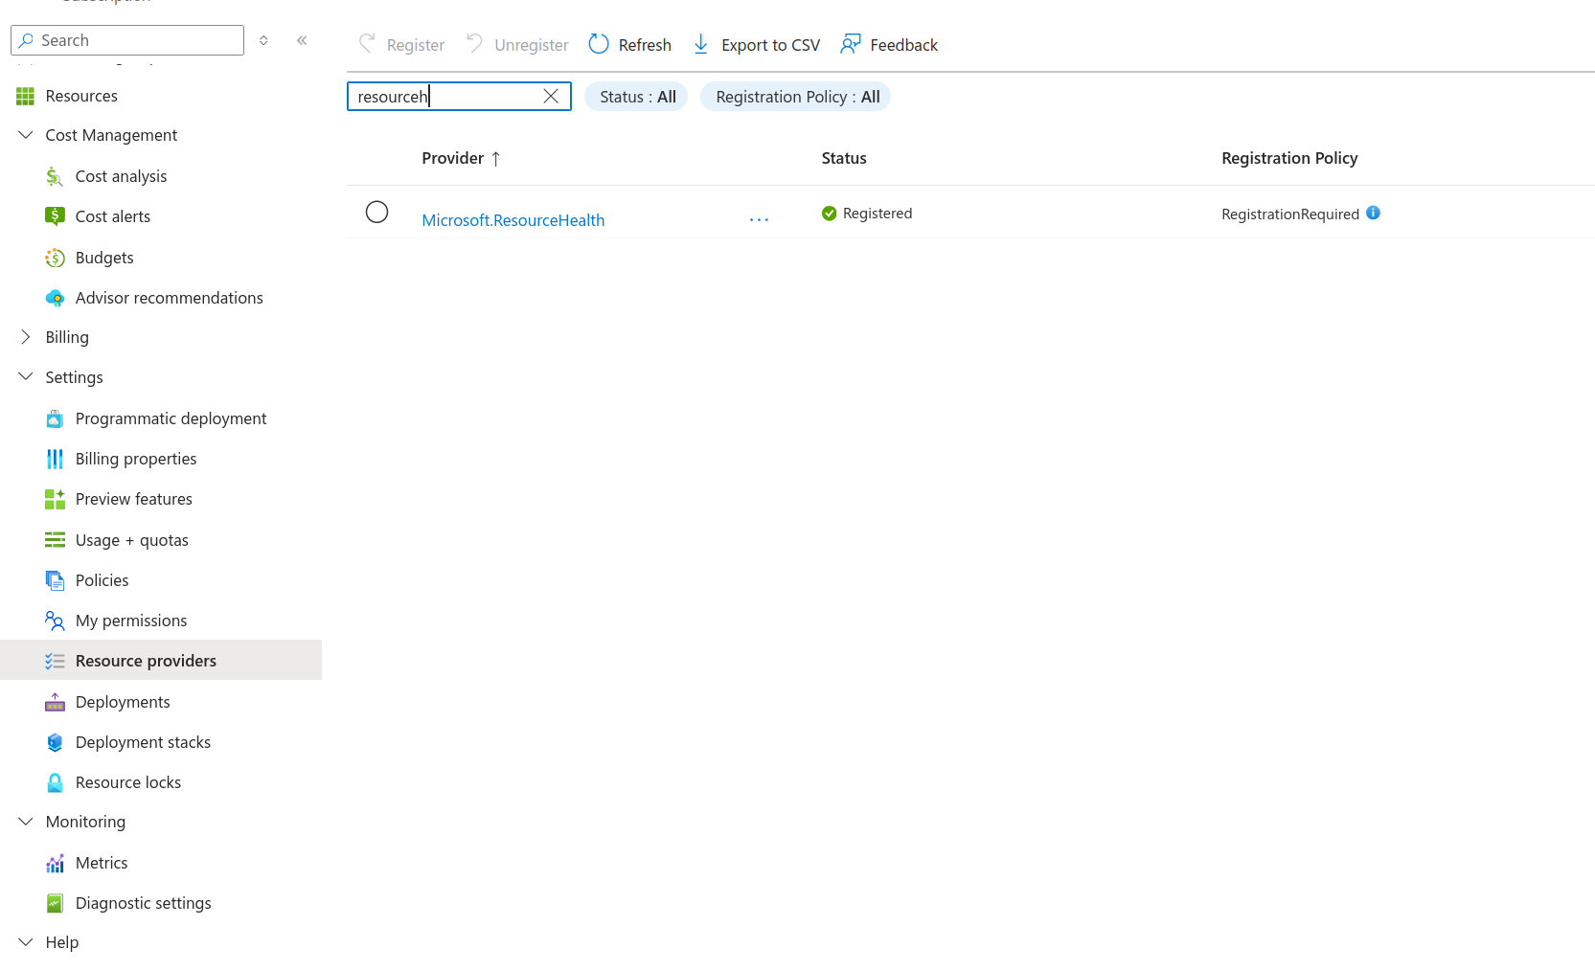Image resolution: width=1595 pixels, height=971 pixels.
Task: Expand the Billing section
Action: (26, 337)
